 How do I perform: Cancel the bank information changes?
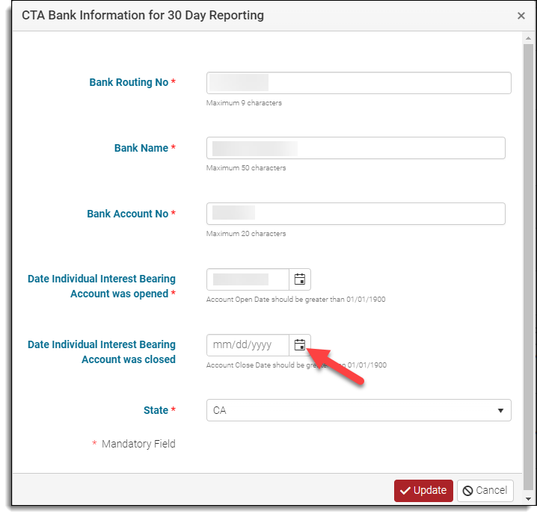coord(485,491)
